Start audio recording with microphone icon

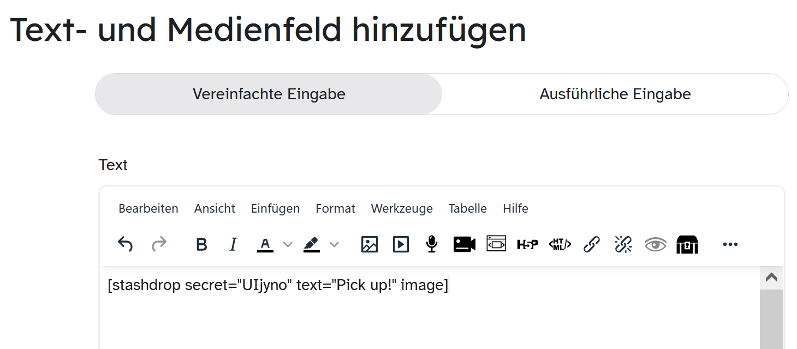point(432,244)
